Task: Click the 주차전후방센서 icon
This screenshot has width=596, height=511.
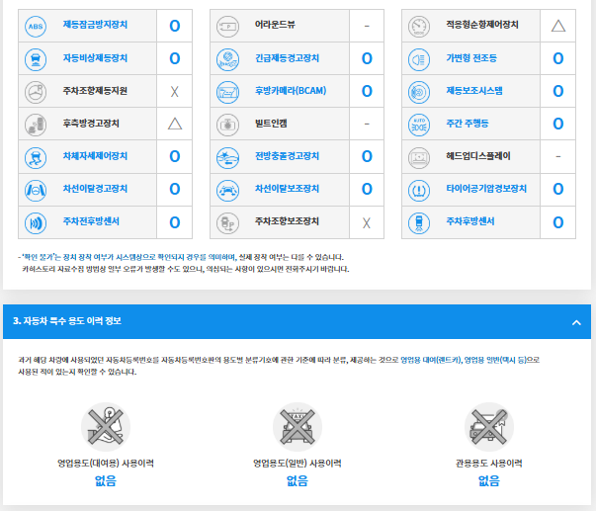Action: (x=35, y=221)
